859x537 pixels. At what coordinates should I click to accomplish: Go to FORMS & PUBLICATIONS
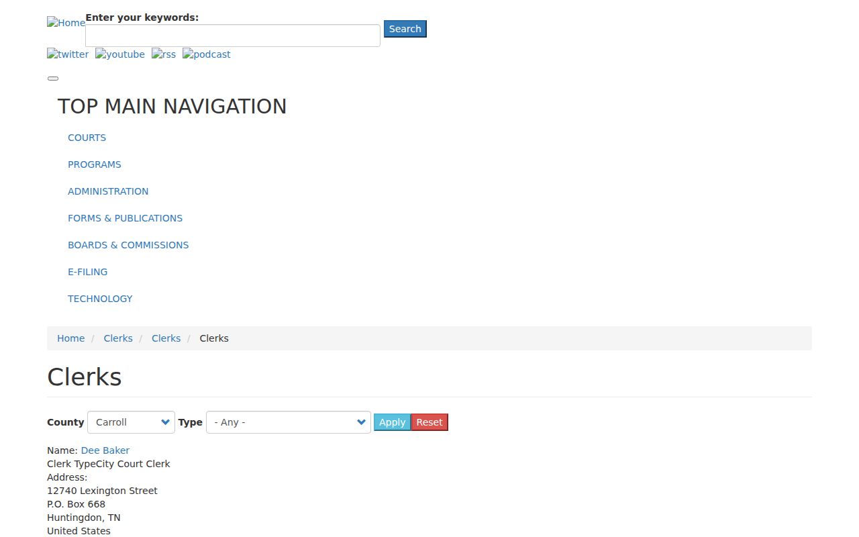[x=125, y=218]
